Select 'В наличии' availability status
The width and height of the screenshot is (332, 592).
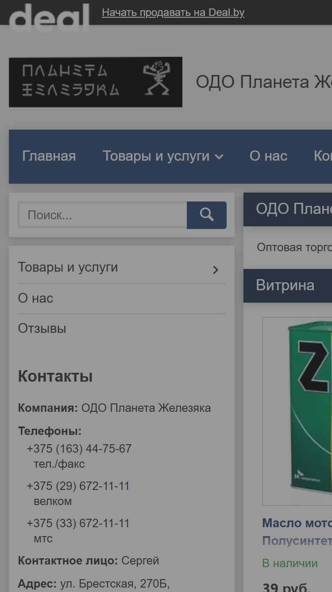(x=290, y=563)
